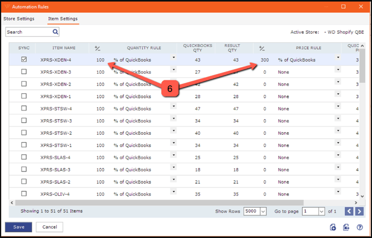Click the restore/refresh document icon

pyautogui.click(x=333, y=227)
